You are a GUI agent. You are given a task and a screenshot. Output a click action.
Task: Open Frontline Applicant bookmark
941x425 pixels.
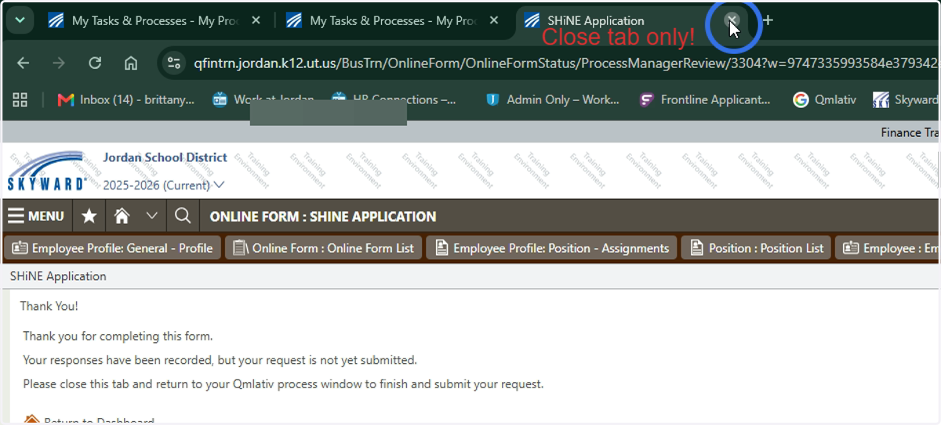(x=705, y=99)
